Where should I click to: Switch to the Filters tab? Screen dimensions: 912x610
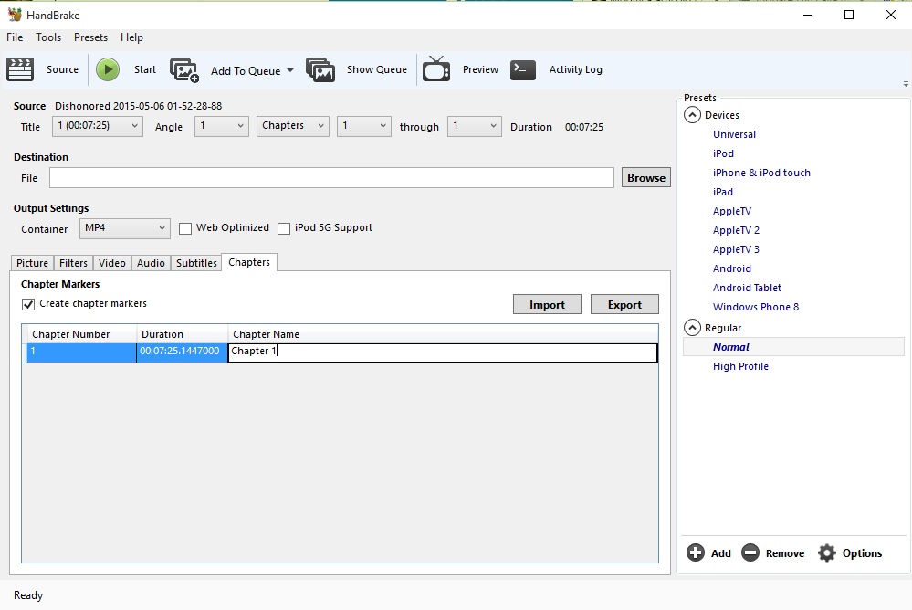pos(73,263)
